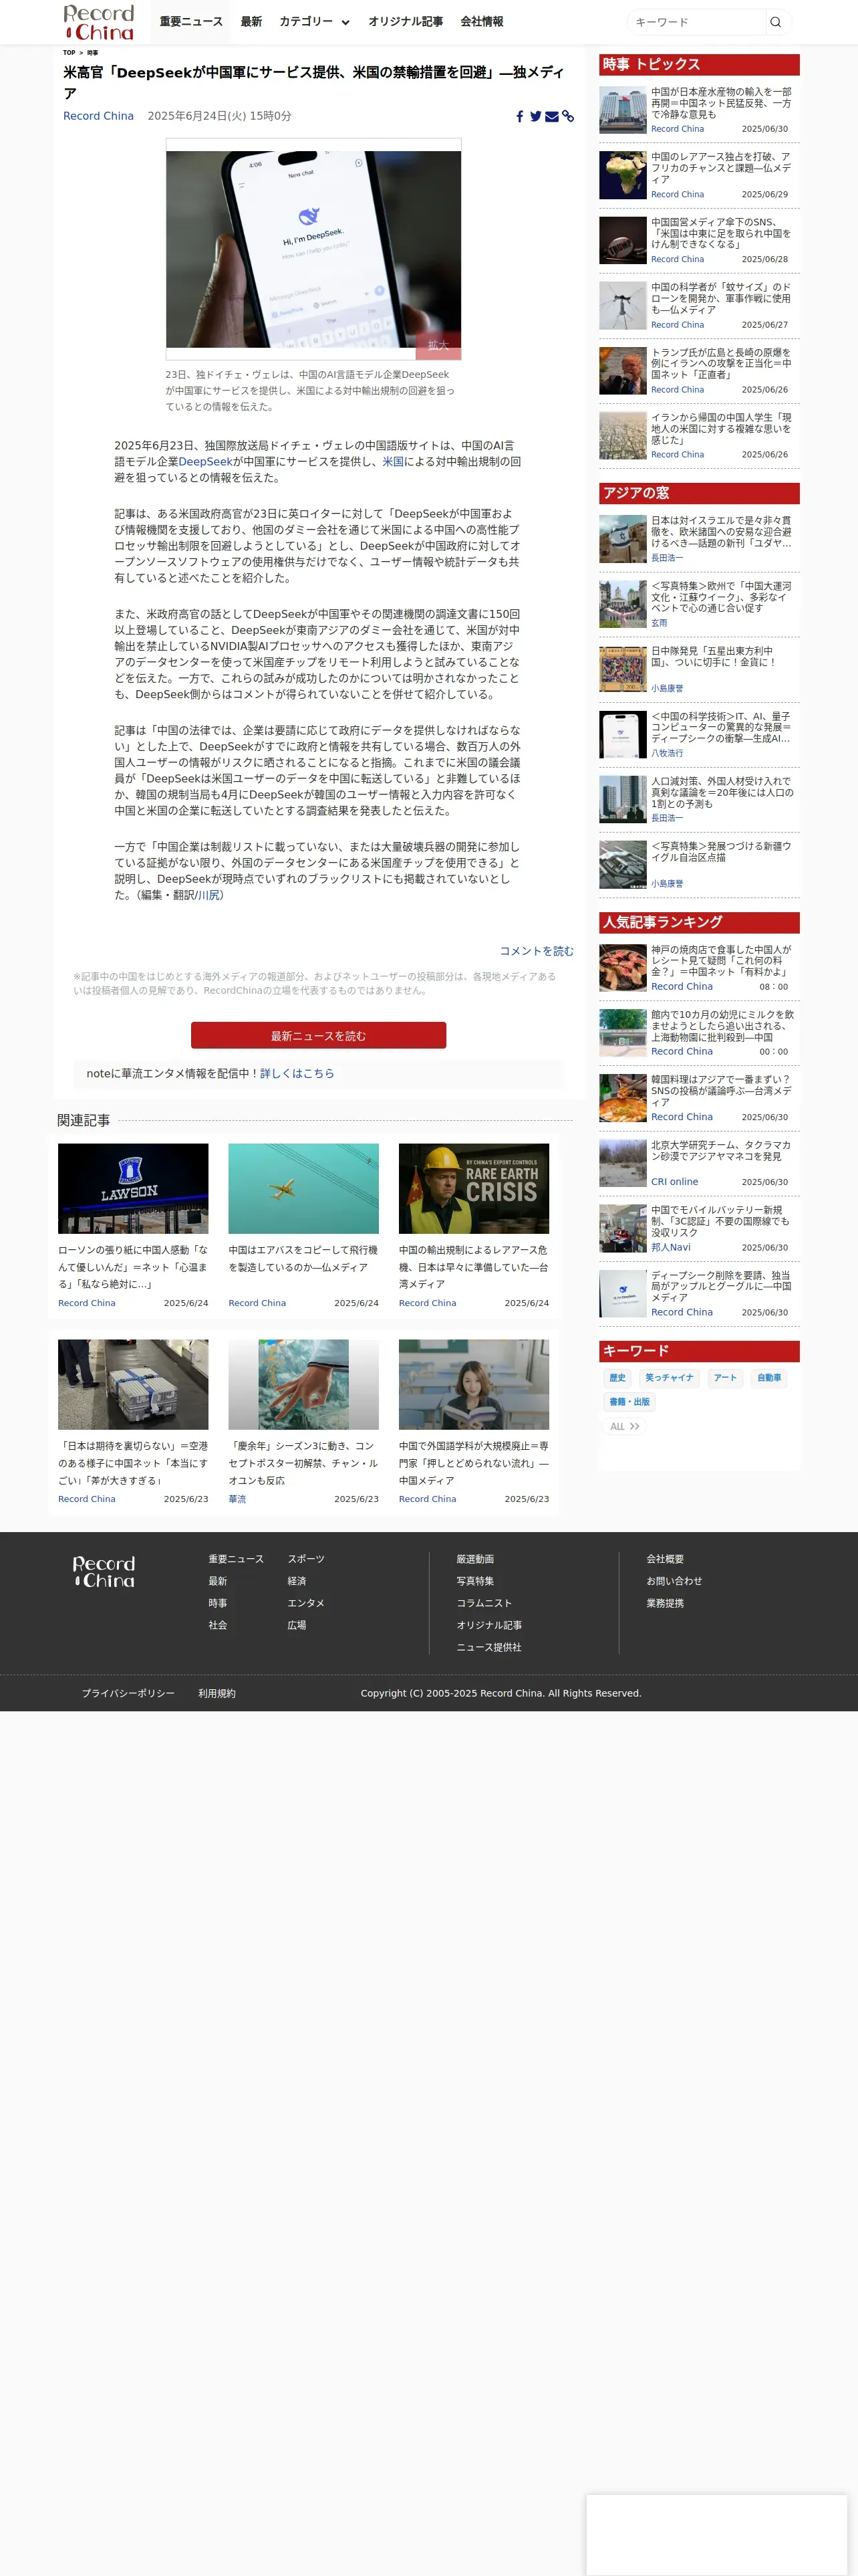The height and width of the screenshot is (2576, 858).
Task: Select the 歴史 keyword tag
Action: point(617,1378)
